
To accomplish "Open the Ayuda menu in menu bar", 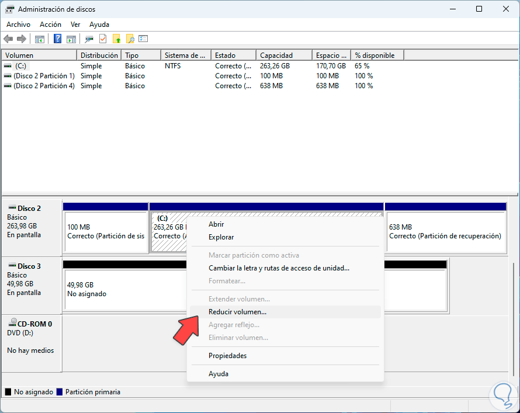I will [99, 25].
